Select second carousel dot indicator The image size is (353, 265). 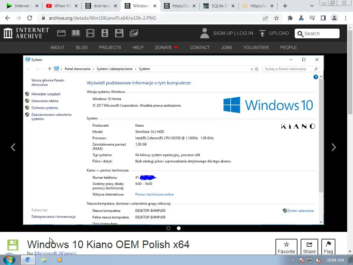179,228
